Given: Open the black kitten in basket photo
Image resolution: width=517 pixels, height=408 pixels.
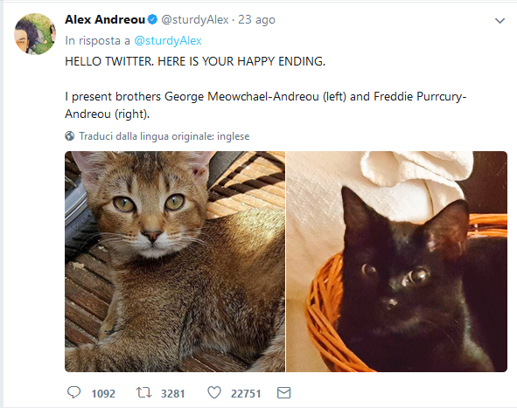Looking at the screenshot, I should coord(396,261).
